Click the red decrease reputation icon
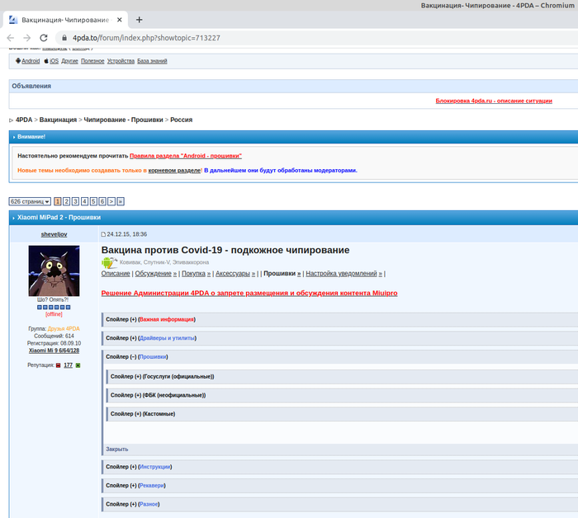This screenshot has width=578, height=518. 58,365
